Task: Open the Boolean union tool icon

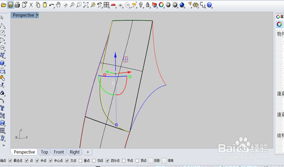Action: 2,93
